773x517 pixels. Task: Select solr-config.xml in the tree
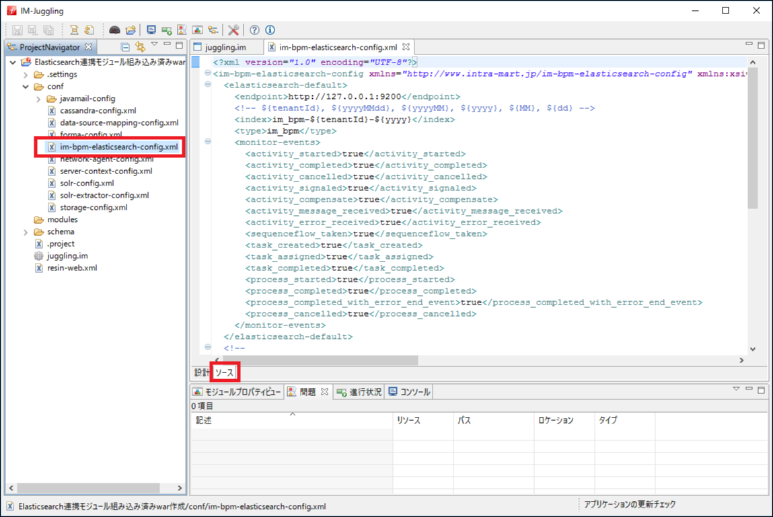point(86,184)
